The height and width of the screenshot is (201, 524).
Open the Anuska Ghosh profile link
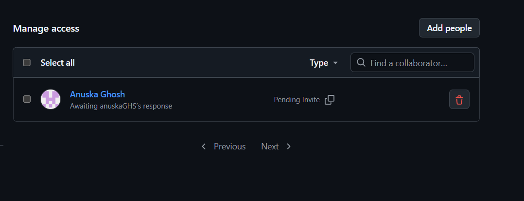[97, 94]
